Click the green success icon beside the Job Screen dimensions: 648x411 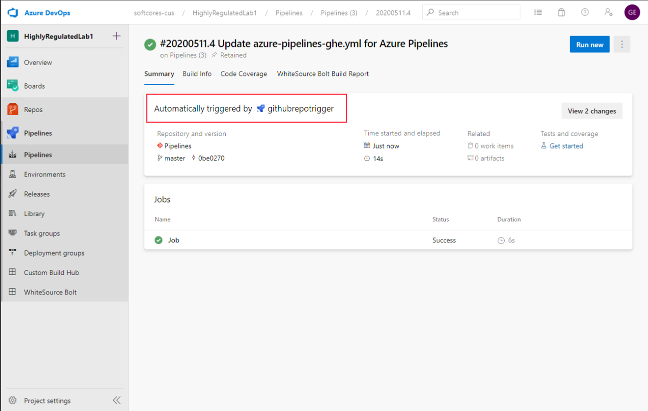click(159, 240)
